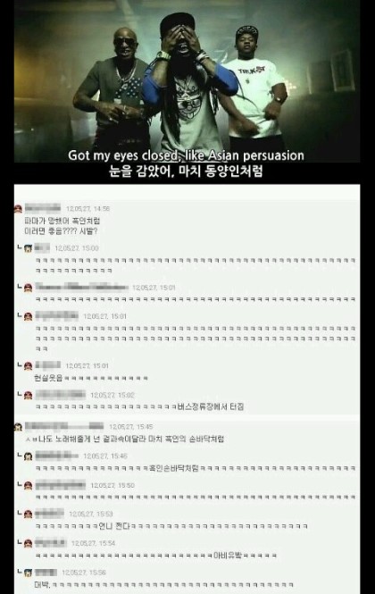Click avatar of the 현실웃음 reply

pyautogui.click(x=28, y=366)
